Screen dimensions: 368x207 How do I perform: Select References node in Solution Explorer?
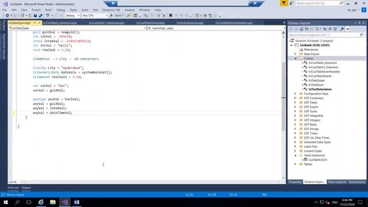(311, 50)
